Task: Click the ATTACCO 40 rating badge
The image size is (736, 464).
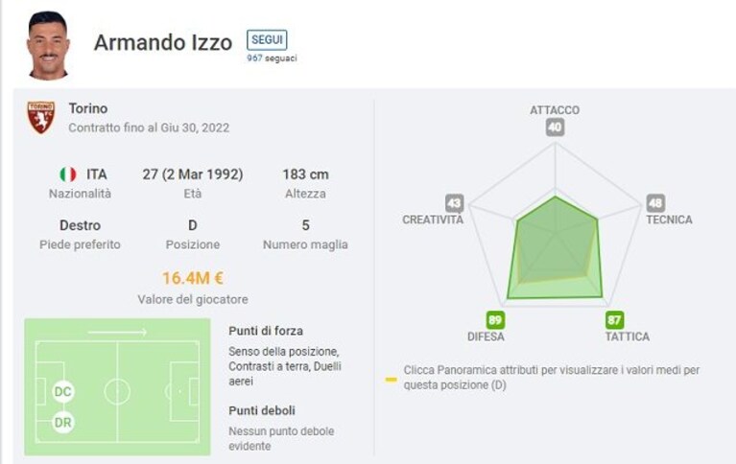Action: (555, 128)
